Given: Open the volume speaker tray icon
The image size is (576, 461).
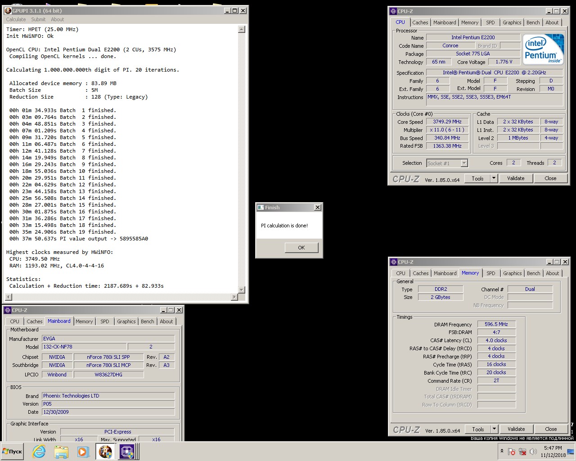Looking at the screenshot, I should (x=533, y=452).
